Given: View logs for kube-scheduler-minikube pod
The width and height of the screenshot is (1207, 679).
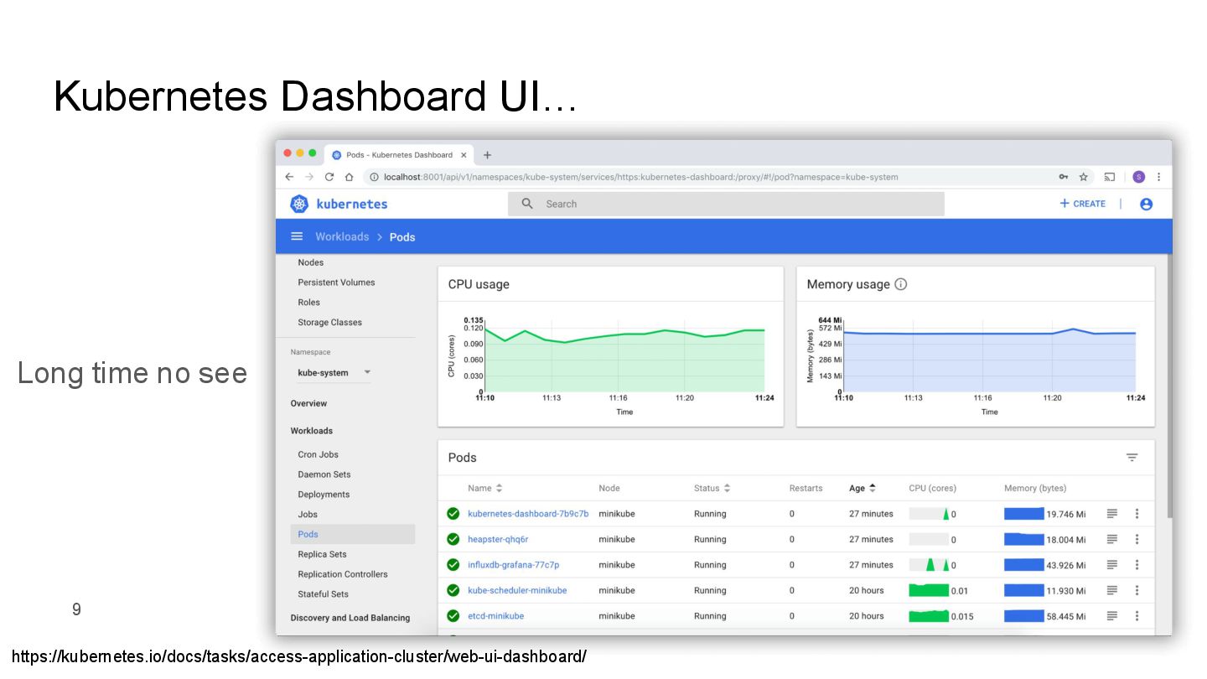Looking at the screenshot, I should 1111,590.
